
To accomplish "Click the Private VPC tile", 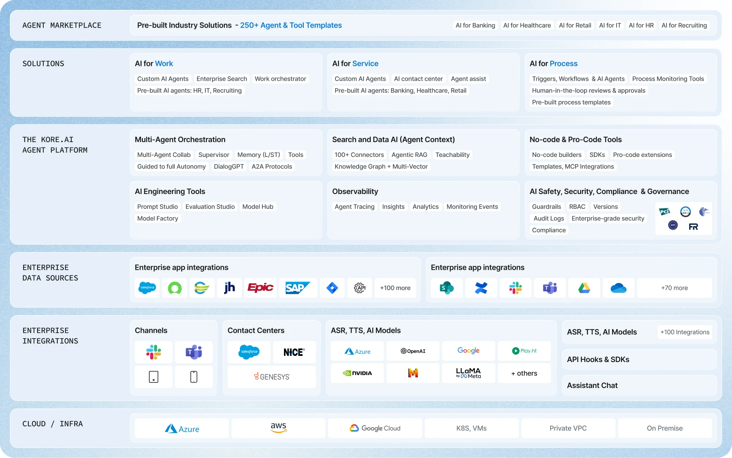I will click(x=568, y=428).
